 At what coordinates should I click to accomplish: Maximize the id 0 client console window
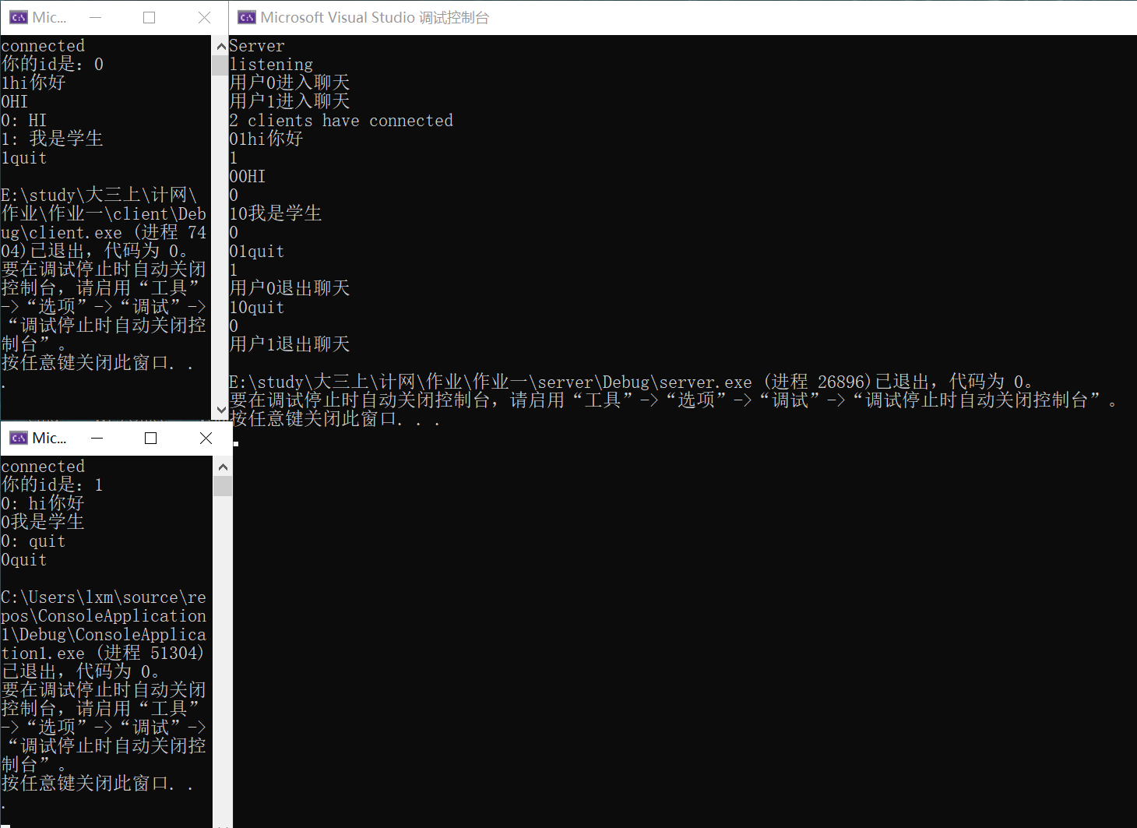[x=149, y=17]
